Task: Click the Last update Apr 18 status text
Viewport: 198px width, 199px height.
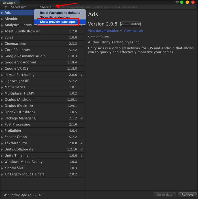Action: click(22, 195)
